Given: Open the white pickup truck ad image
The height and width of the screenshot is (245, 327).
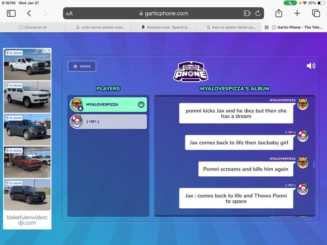Looking at the screenshot, I should pos(27,64).
